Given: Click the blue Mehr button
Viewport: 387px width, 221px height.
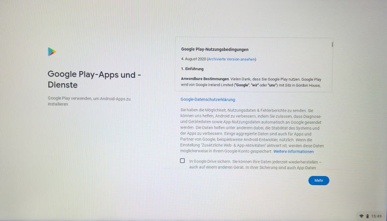Looking at the screenshot, I should click(x=319, y=180).
